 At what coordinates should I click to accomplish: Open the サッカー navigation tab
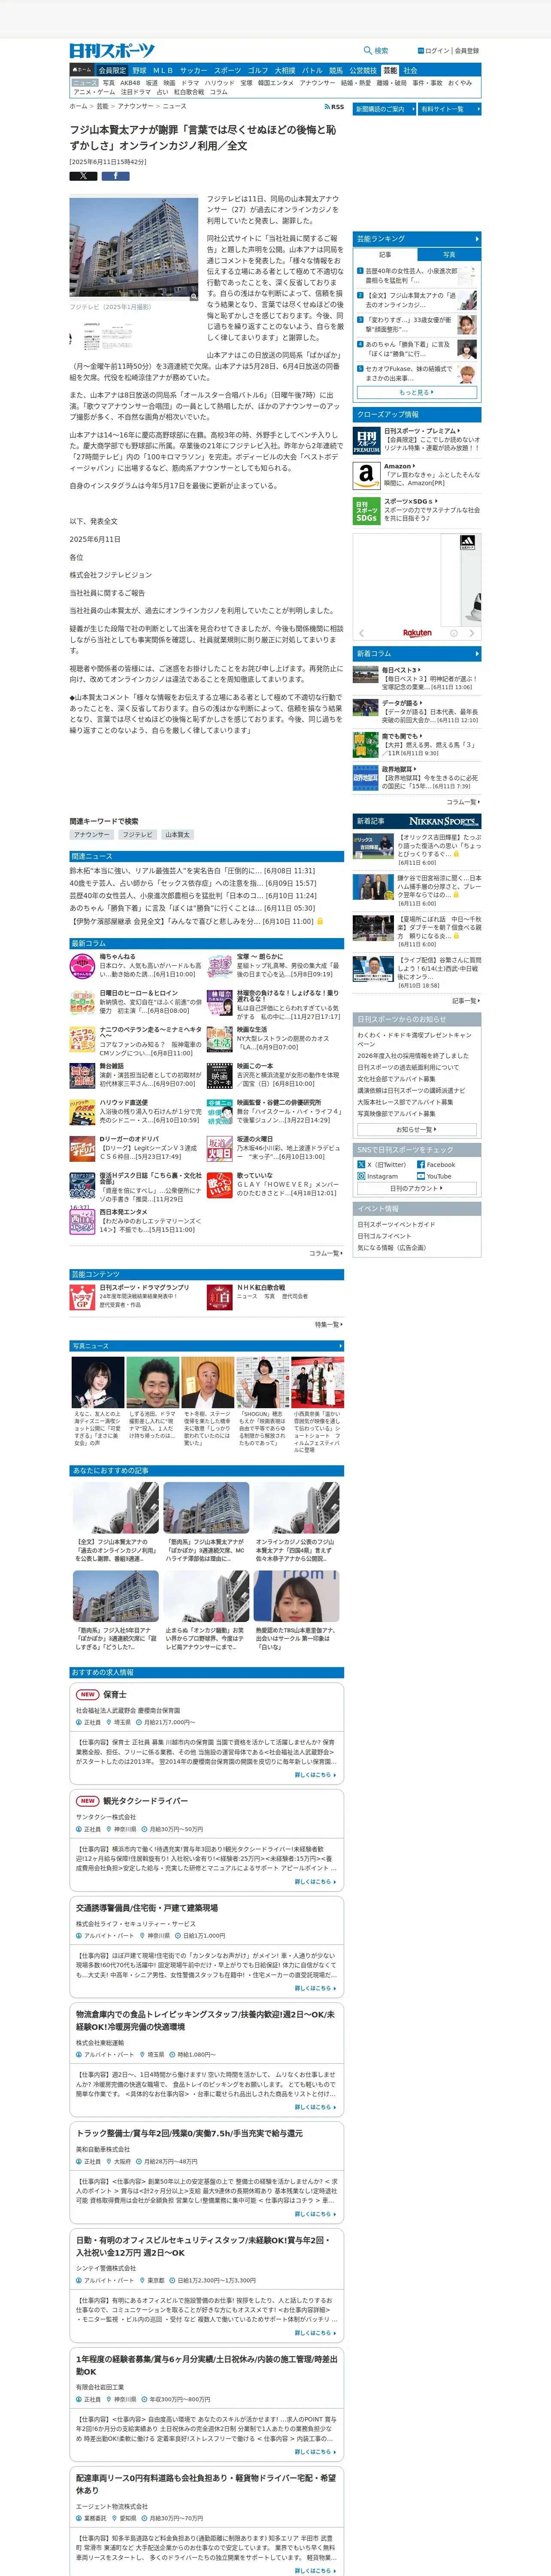(193, 71)
